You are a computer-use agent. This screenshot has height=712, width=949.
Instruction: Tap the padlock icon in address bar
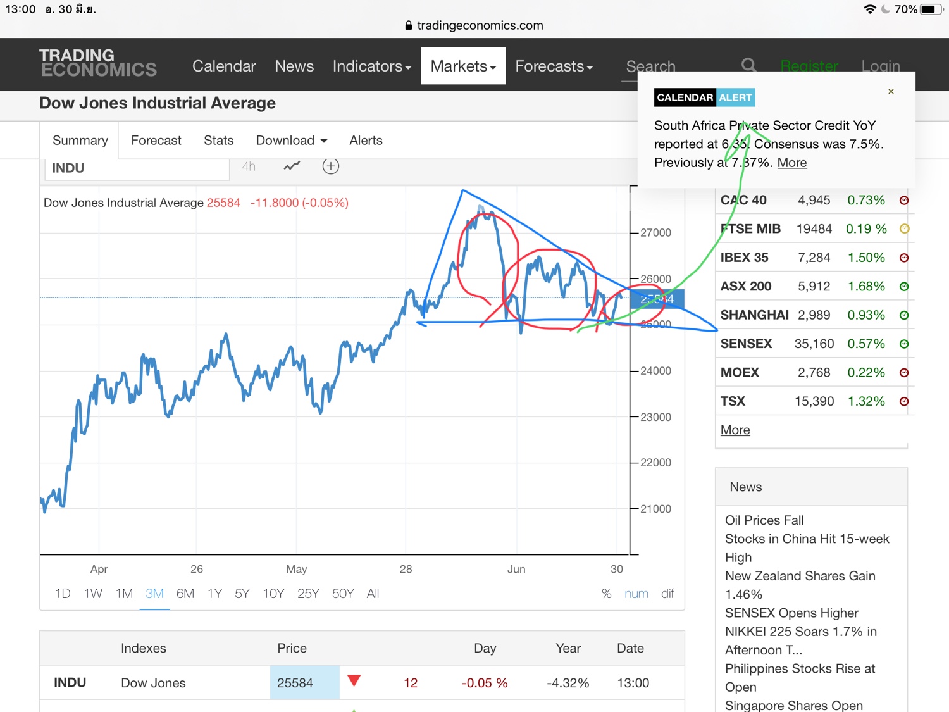(409, 25)
